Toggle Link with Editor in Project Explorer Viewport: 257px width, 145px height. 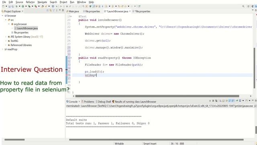click(51, 10)
